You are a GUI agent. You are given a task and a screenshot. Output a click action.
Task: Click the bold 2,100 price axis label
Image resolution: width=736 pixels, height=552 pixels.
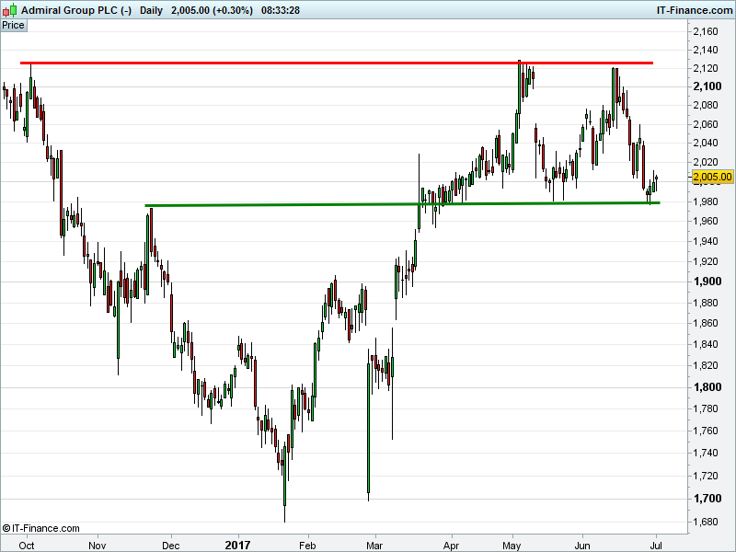(707, 86)
